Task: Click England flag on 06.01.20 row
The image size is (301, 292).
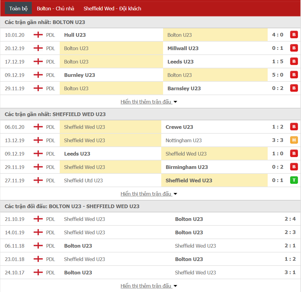Action: (x=38, y=127)
